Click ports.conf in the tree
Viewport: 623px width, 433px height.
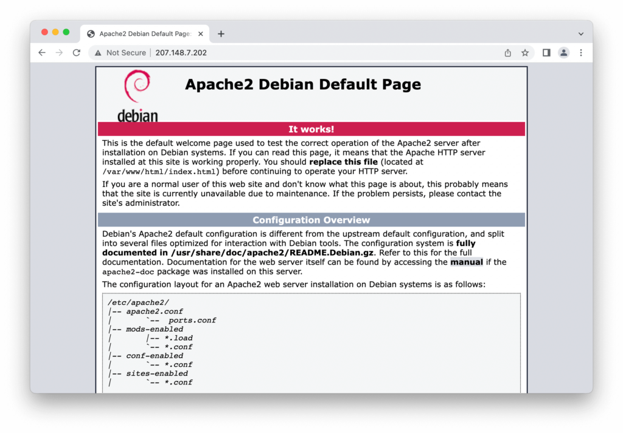[x=192, y=321]
